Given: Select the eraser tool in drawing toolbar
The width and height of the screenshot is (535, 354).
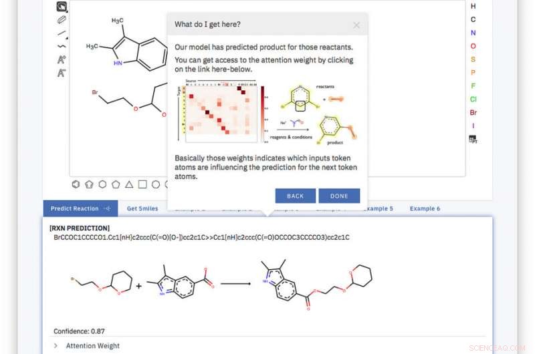Looking at the screenshot, I should click(62, 20).
